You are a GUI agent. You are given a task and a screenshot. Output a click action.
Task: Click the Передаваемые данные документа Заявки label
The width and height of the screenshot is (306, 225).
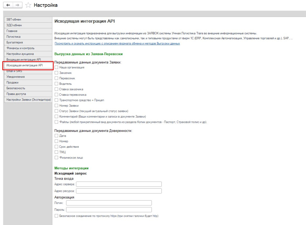(x=88, y=62)
